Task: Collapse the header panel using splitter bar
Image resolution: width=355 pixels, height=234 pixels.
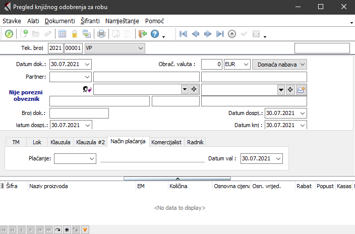Action: coord(177,178)
